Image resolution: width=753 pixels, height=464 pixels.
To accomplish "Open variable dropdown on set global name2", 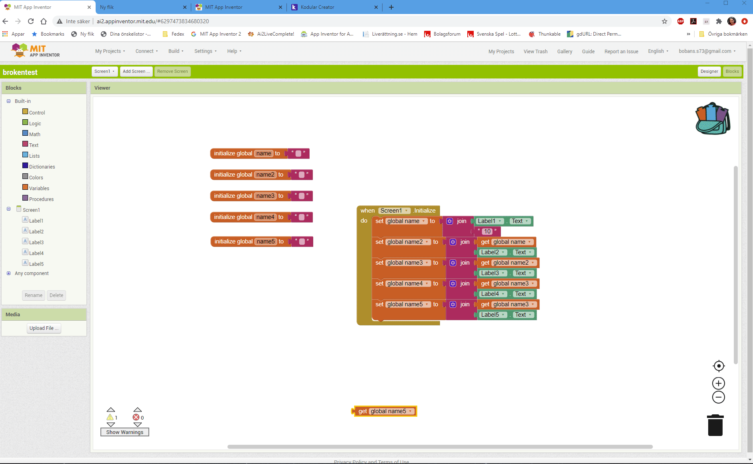I will (408, 242).
